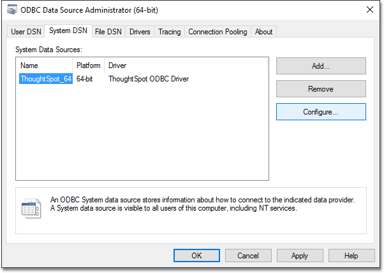Close the ODBC Data Source Administrator window
This screenshot has width=384, height=273.
click(x=369, y=10)
